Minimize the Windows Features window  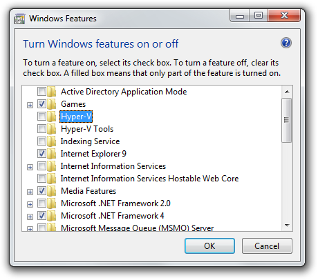[240, 16]
